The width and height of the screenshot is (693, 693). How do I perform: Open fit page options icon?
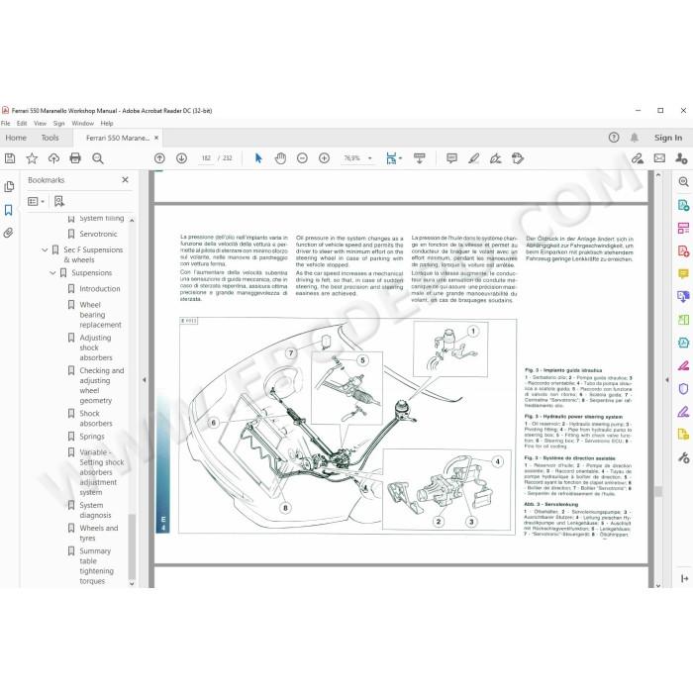click(x=393, y=158)
